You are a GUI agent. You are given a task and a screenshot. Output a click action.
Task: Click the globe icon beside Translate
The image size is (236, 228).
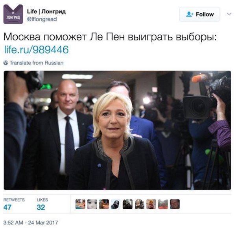pos(6,63)
